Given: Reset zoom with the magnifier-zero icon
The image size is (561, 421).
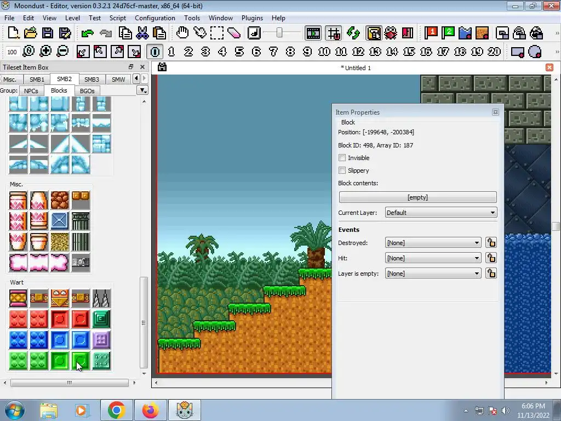Looking at the screenshot, I should coord(28,52).
